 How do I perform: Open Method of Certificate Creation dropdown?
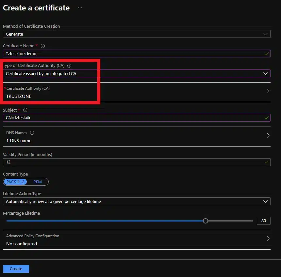137,34
